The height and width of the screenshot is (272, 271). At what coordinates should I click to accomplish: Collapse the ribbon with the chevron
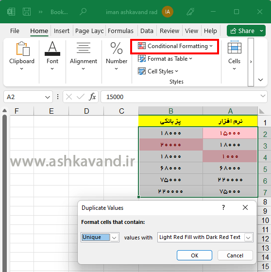(x=261, y=80)
